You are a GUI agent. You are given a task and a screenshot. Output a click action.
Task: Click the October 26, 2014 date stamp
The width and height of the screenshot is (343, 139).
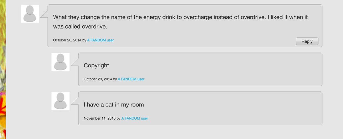[x=67, y=40]
